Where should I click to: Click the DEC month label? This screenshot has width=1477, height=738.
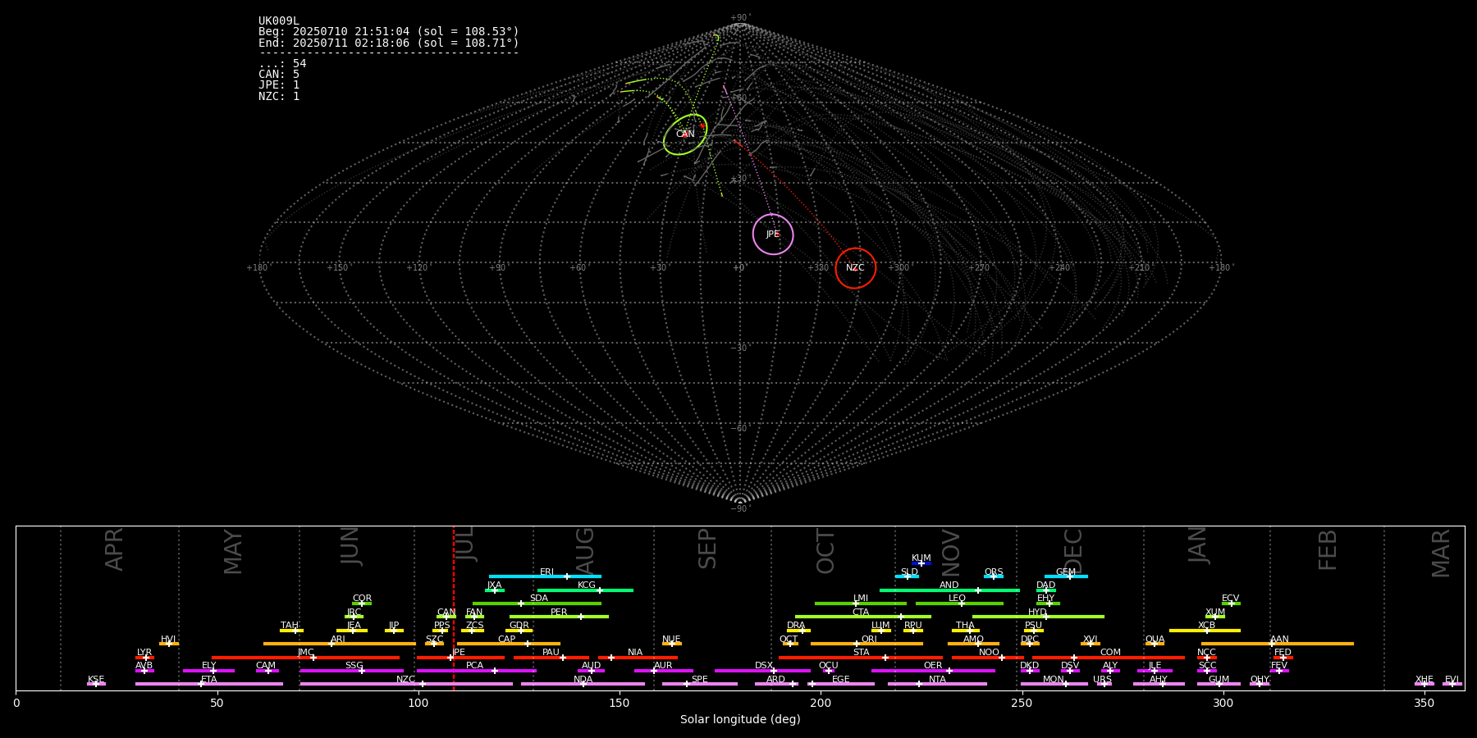coord(1072,551)
